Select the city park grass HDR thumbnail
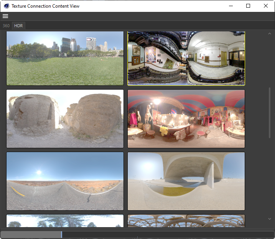This screenshot has height=239, width=275. [x=65, y=59]
